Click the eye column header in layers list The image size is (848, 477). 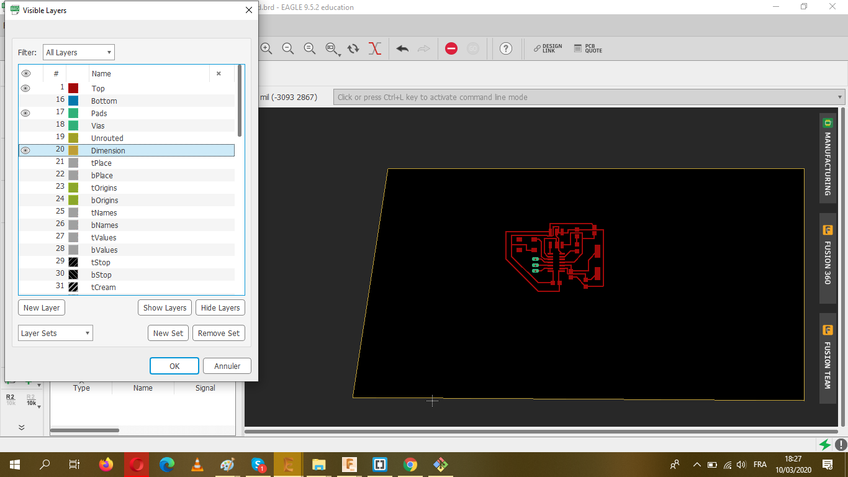click(26, 73)
